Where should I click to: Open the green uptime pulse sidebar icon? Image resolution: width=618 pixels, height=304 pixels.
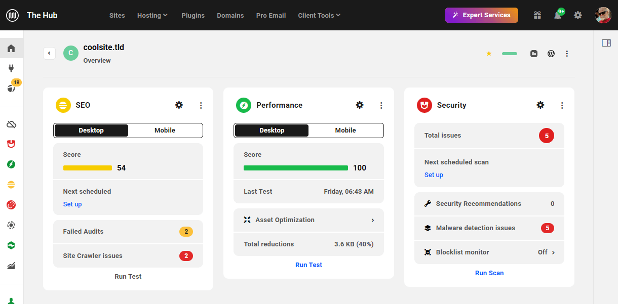[x=11, y=245]
